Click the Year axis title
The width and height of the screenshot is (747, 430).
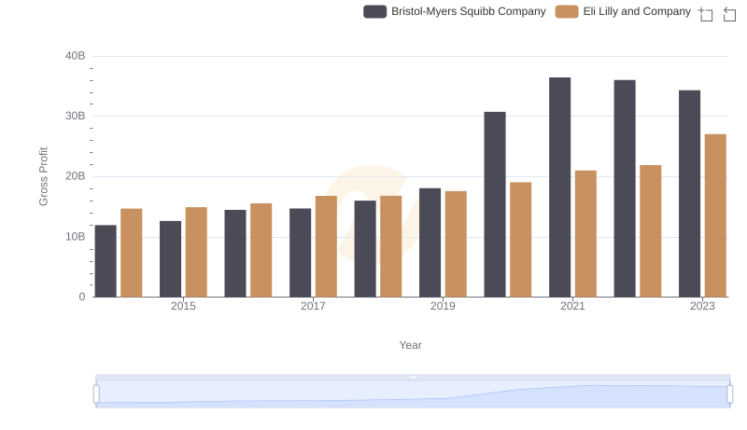[410, 345]
